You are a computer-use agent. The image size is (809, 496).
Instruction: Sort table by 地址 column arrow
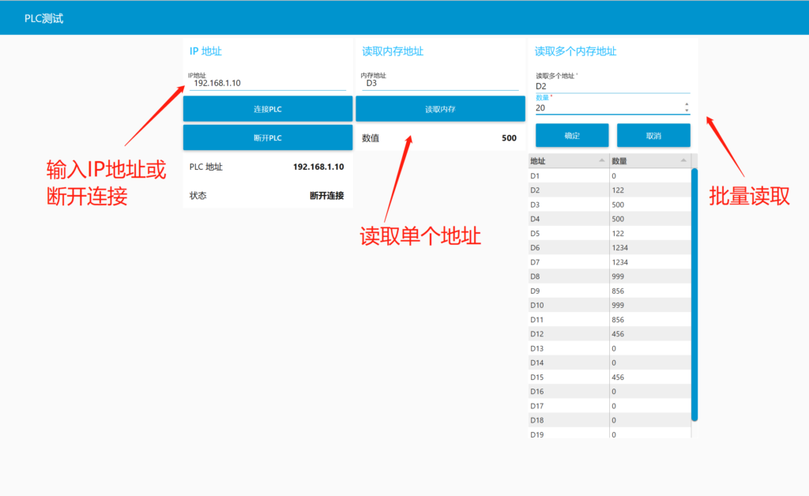click(x=600, y=161)
